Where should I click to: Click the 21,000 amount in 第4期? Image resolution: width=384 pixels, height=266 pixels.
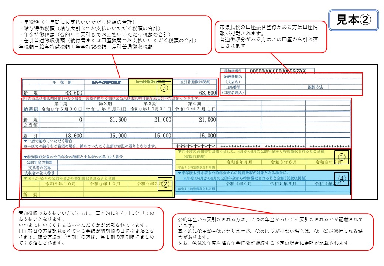pos(208,120)
